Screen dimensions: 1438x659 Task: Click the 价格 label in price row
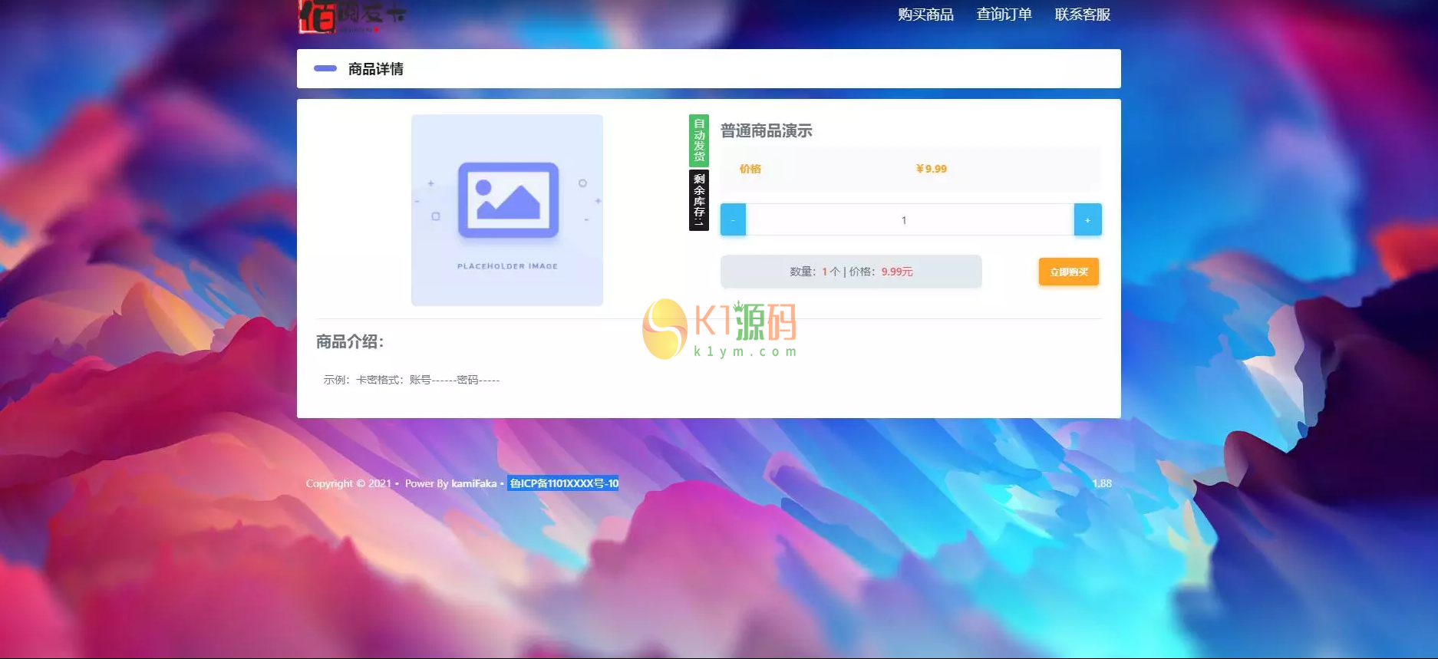coord(750,169)
